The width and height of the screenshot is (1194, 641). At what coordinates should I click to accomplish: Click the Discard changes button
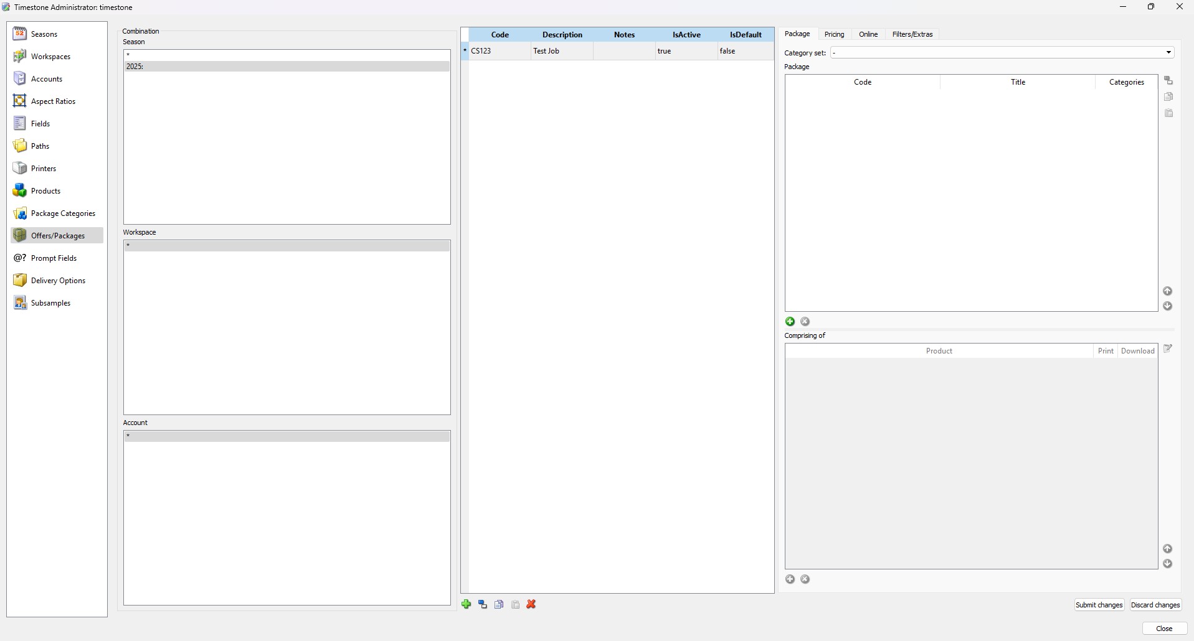click(x=1155, y=605)
